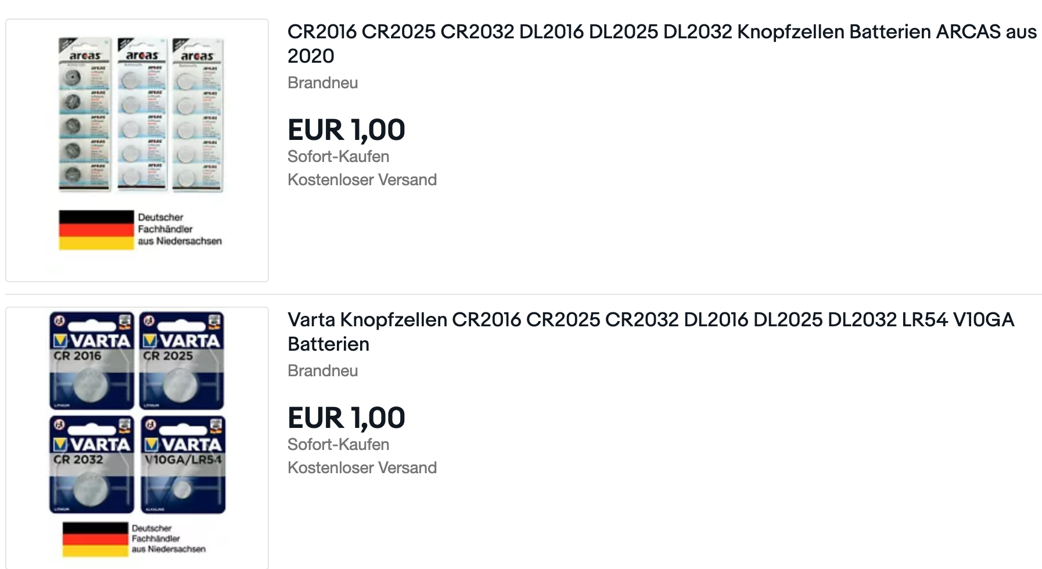1042x569 pixels.
Task: Click Sofort-Kaufen in the ARCAS listing
Action: (x=338, y=157)
